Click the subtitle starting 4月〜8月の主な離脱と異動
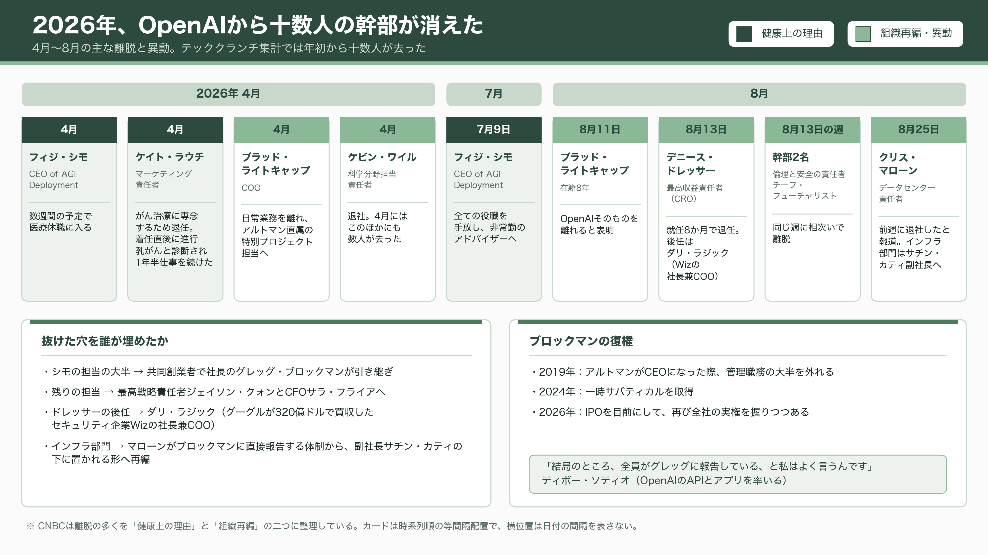 pos(229,48)
